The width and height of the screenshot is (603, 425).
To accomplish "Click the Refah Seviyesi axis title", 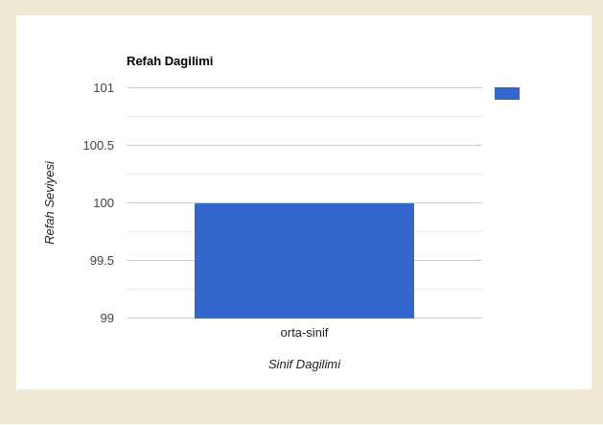I will click(50, 202).
